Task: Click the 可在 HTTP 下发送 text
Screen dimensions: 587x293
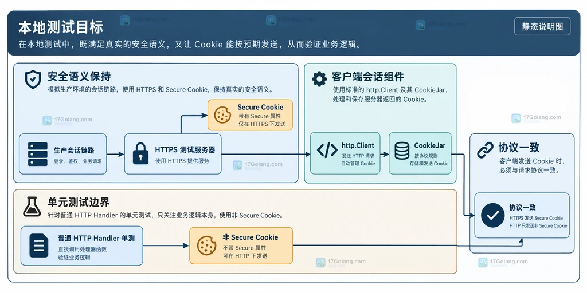Action: click(x=245, y=256)
